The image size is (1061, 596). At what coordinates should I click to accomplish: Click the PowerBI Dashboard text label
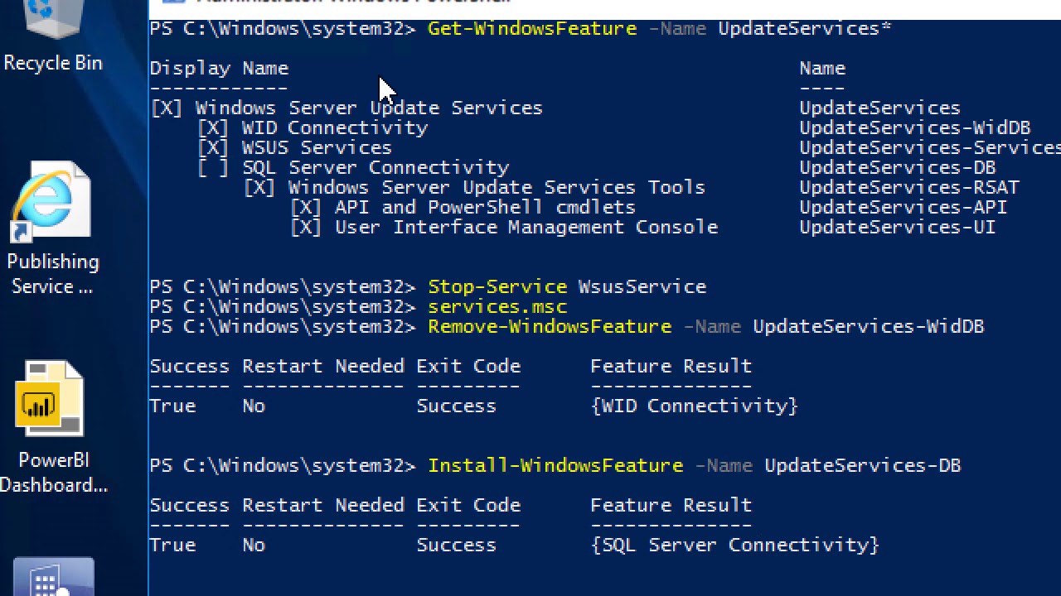[53, 473]
